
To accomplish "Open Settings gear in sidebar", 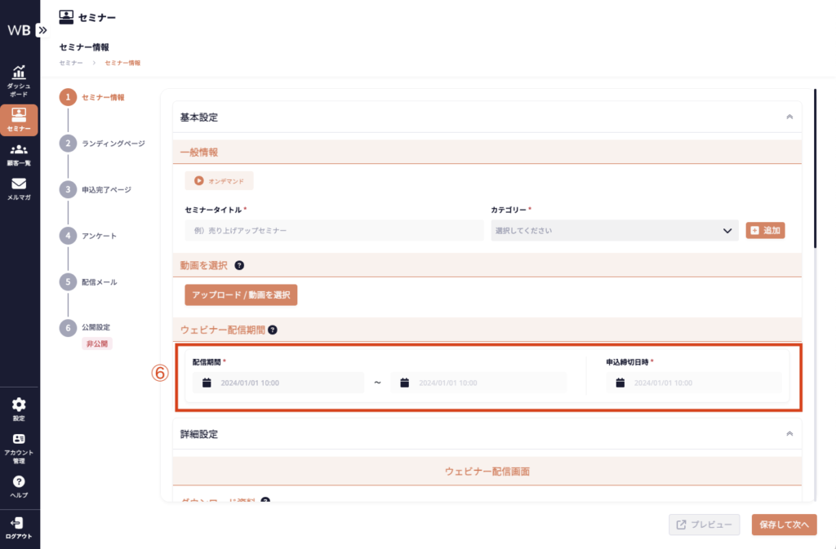I will click(19, 409).
